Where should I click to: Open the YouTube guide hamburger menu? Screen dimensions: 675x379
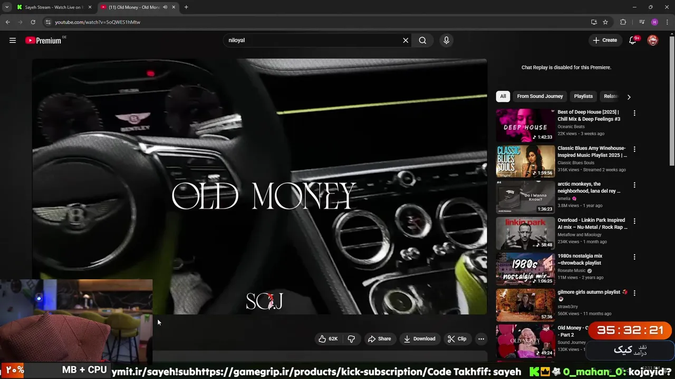[13, 41]
